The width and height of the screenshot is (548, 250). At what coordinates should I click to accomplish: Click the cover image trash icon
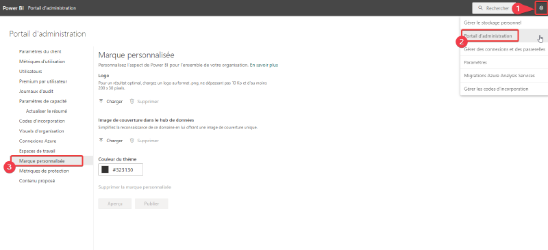[x=132, y=141]
